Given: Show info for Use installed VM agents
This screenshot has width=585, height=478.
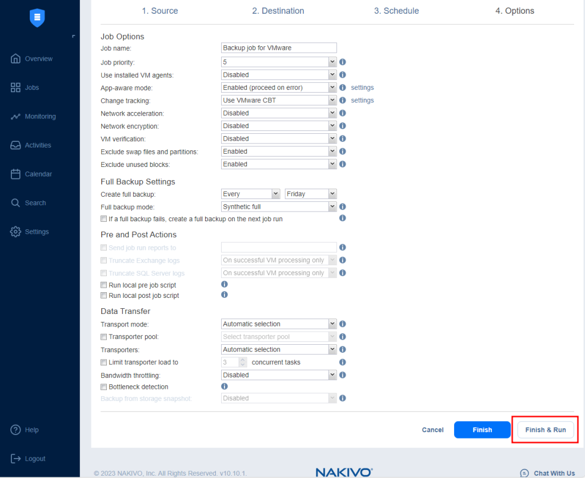Looking at the screenshot, I should click(x=343, y=75).
